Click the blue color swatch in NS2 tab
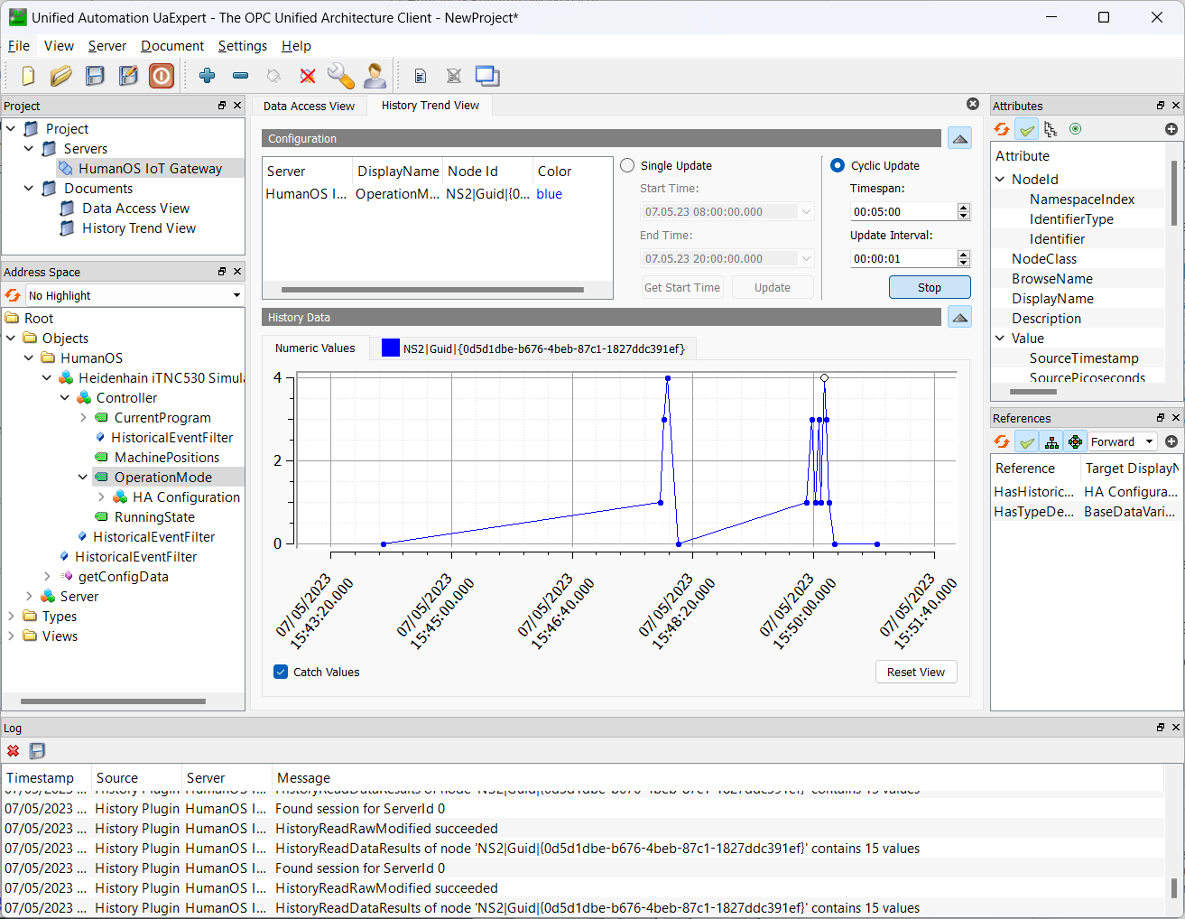Screen dimensions: 1185x919 point(390,348)
